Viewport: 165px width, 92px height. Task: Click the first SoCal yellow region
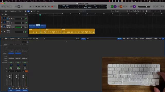pos(37,31)
